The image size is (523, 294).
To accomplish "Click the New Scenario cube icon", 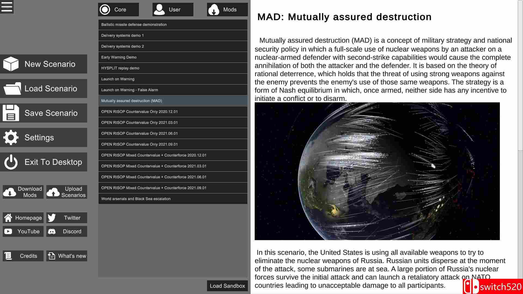I will (11, 64).
